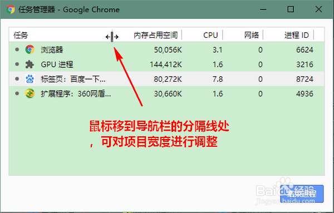Click the 144,412K memory value

coord(166,65)
